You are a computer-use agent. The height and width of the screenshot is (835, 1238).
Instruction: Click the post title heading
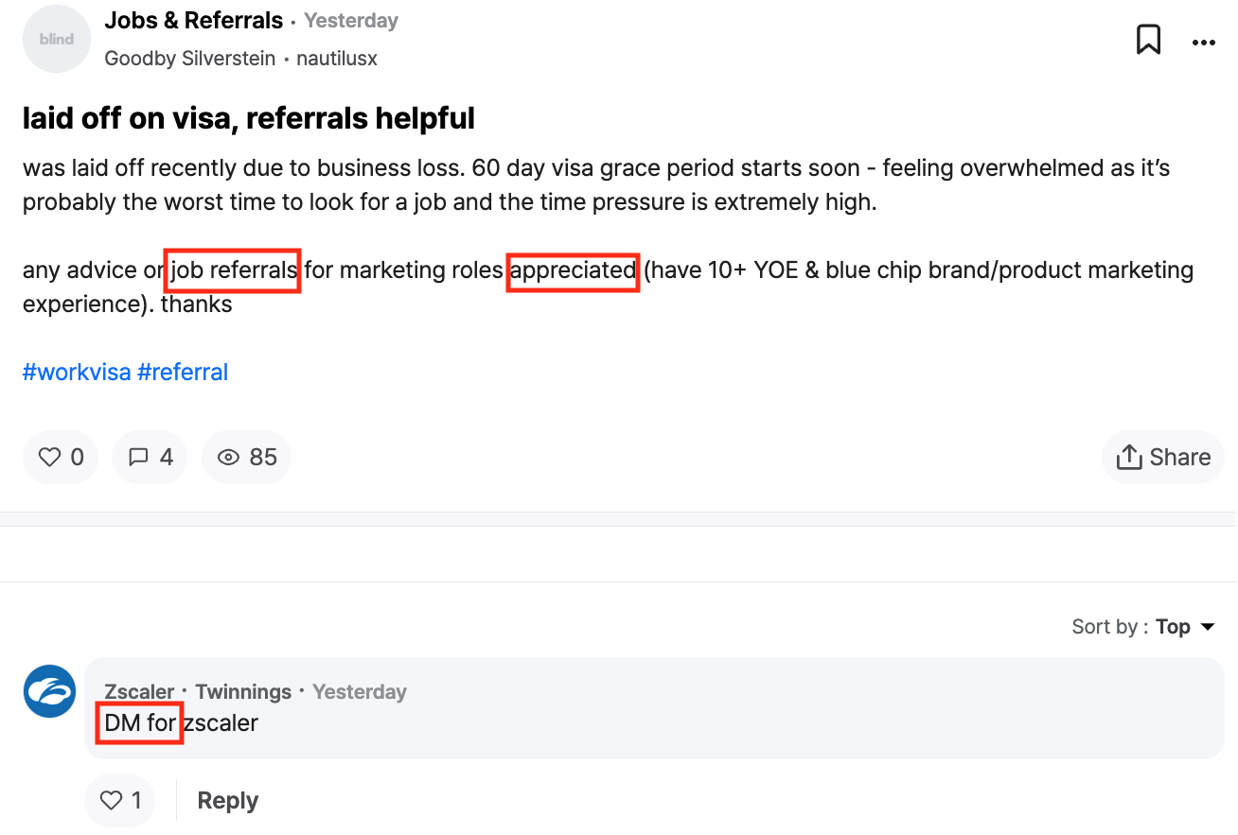[x=249, y=118]
